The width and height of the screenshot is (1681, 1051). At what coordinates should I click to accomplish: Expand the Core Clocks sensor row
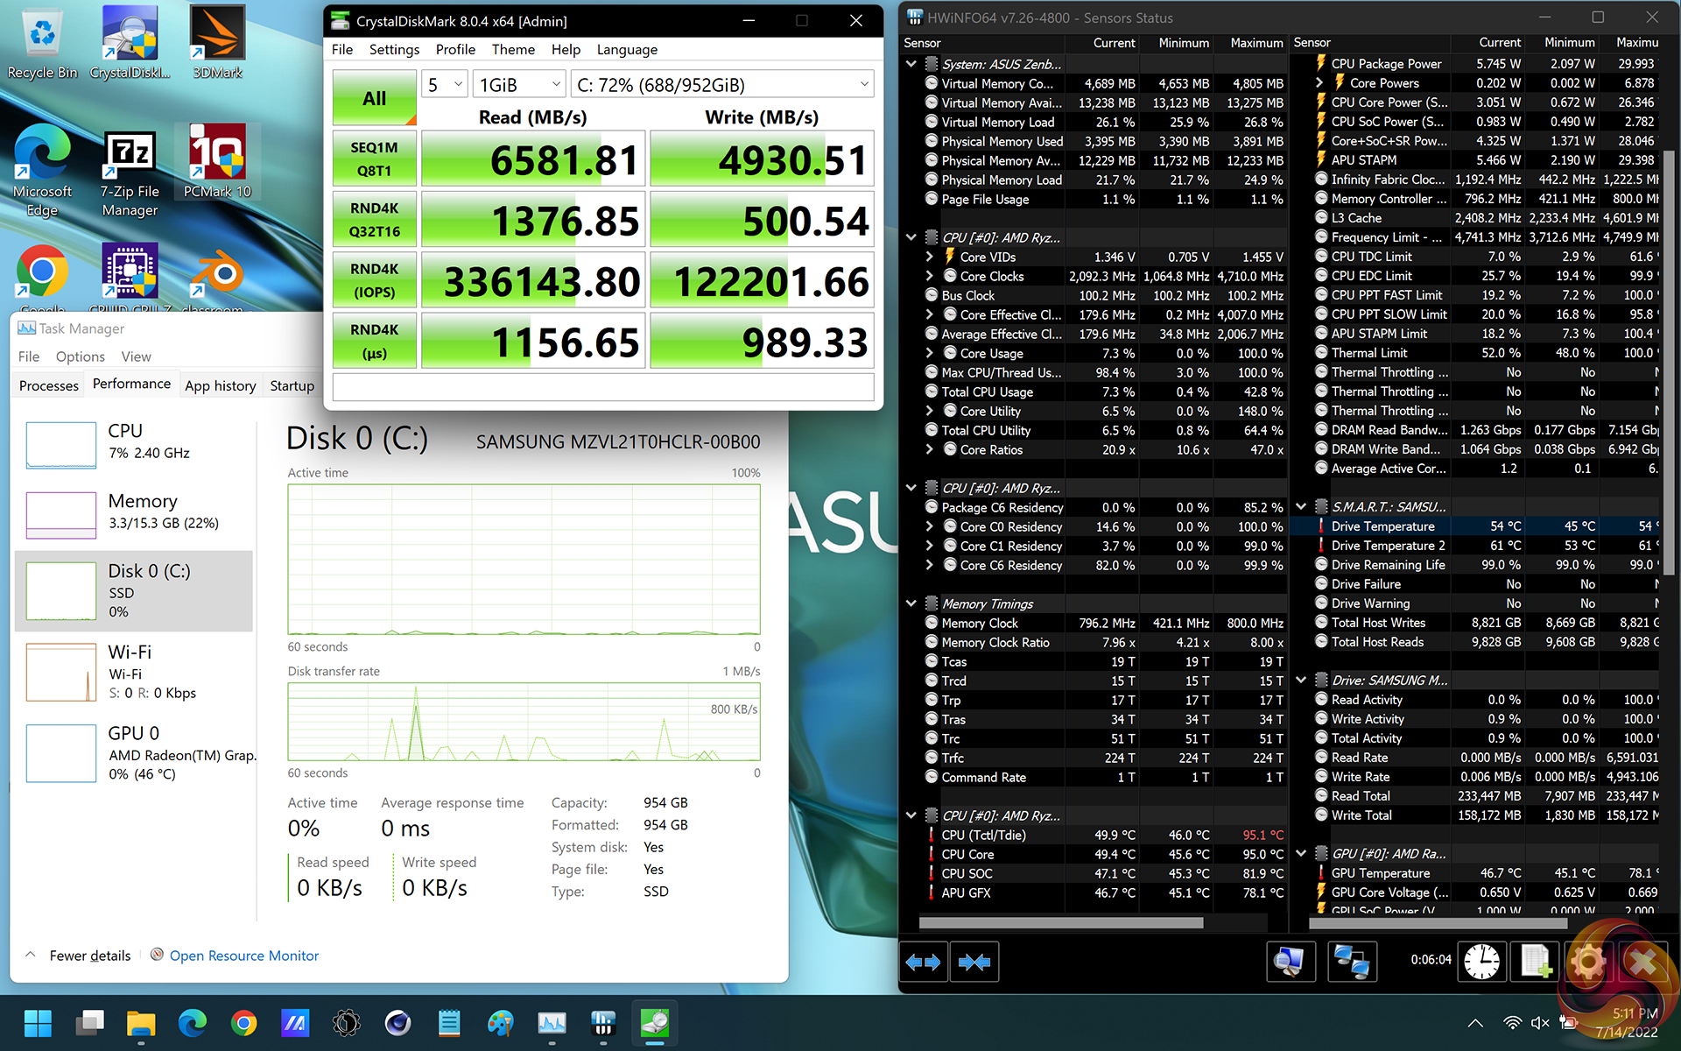coord(930,276)
